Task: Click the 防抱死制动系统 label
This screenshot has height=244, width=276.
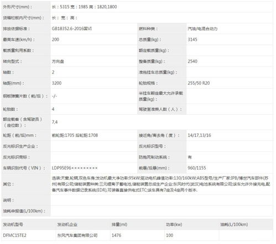Action: point(154,157)
